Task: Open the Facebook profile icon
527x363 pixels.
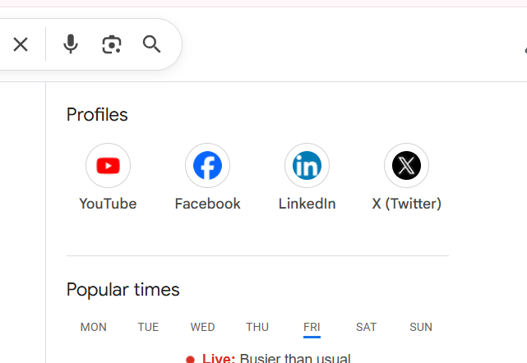Action: point(207,166)
